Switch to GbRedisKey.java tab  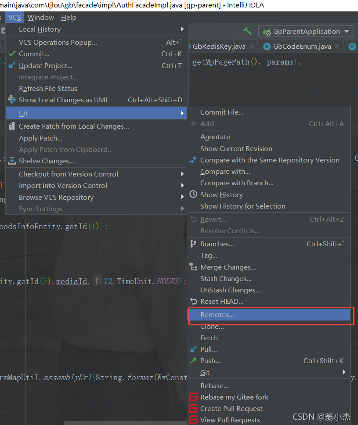[219, 47]
